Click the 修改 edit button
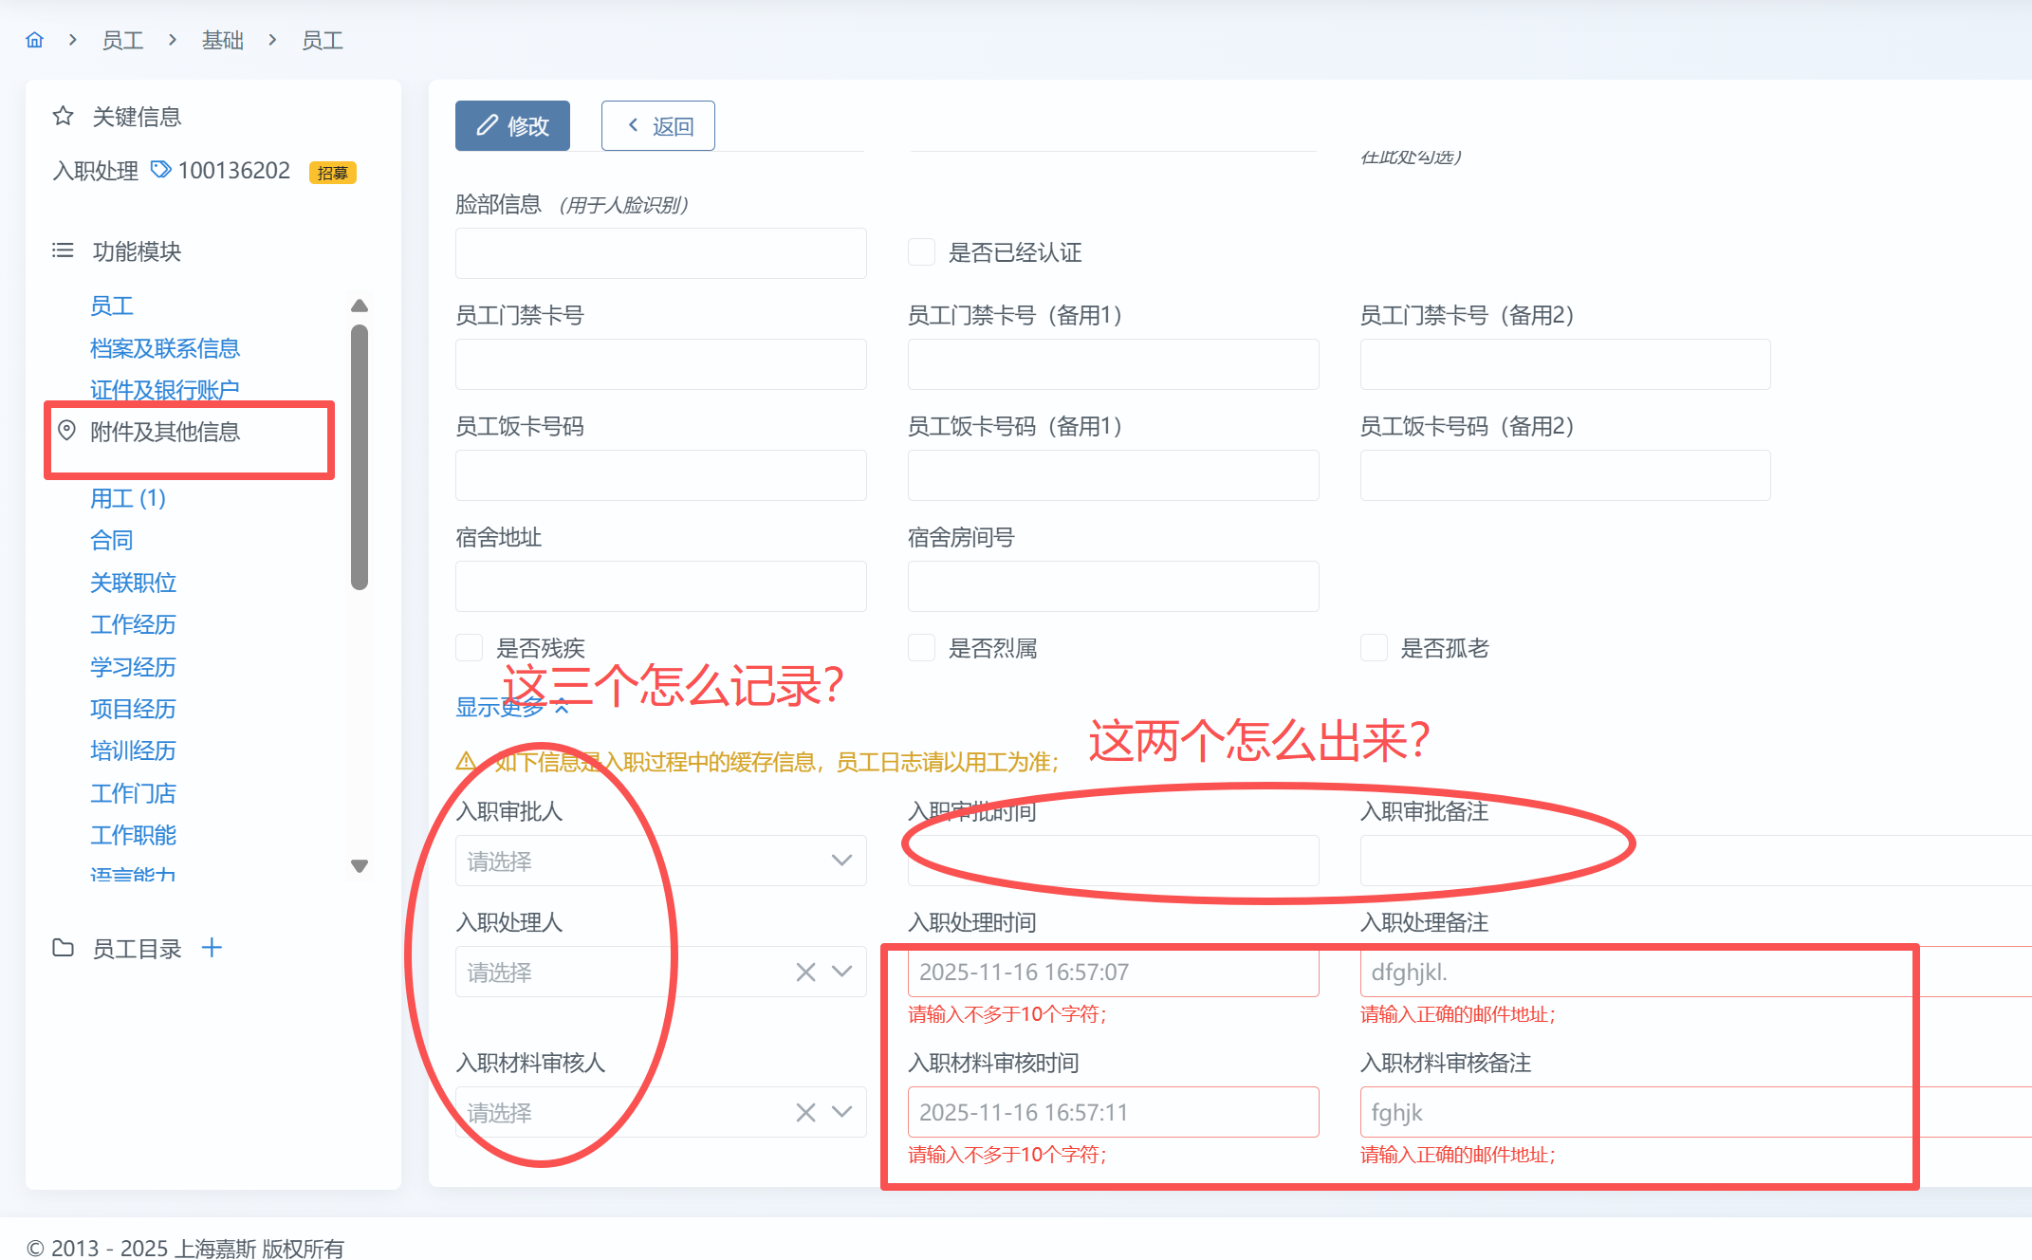This screenshot has height=1260, width=2032. click(x=512, y=125)
